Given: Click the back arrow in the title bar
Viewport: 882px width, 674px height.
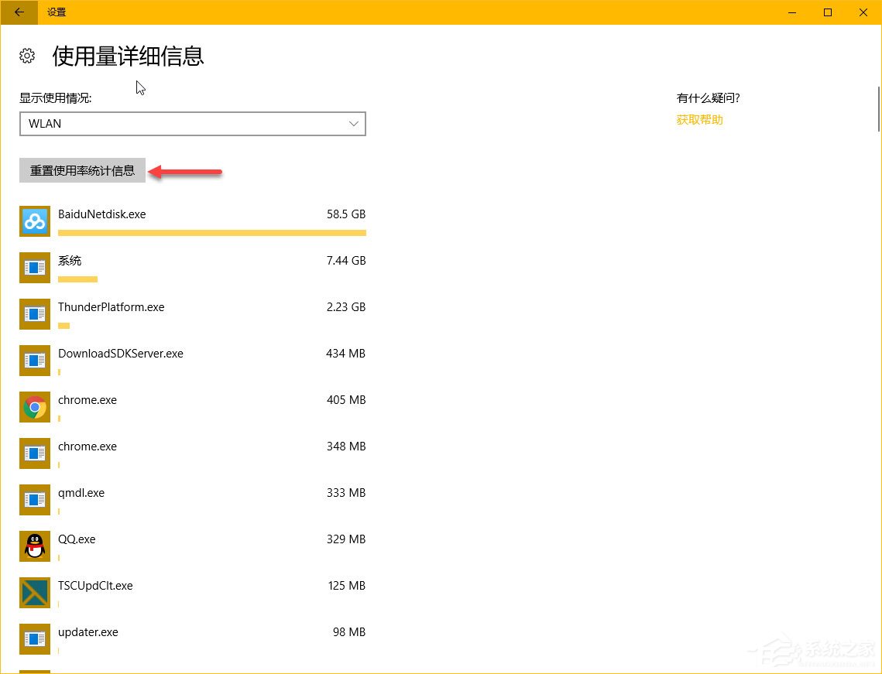Looking at the screenshot, I should pos(17,12).
